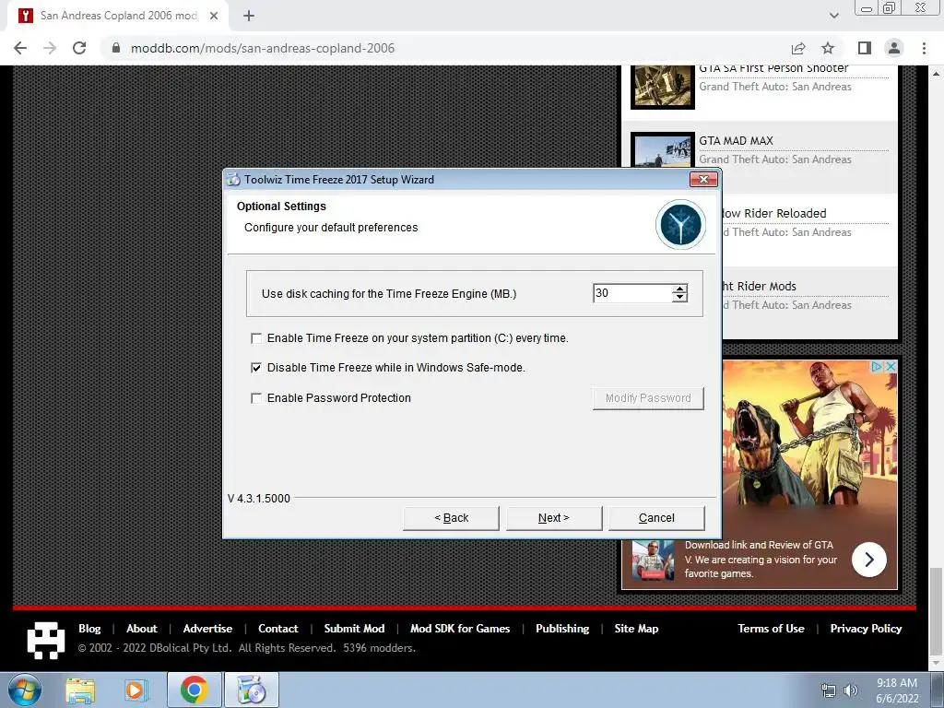The width and height of the screenshot is (944, 708).
Task: Switch to Chrome in the taskbar
Action: point(194,690)
